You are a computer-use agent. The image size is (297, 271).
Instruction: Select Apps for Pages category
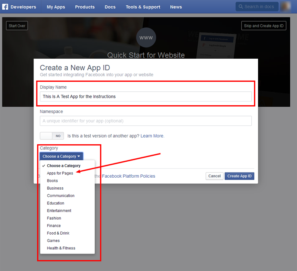[60, 173]
